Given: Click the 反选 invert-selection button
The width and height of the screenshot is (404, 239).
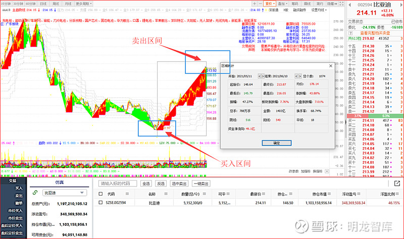Looking at the screenshot, I should point(161,183).
